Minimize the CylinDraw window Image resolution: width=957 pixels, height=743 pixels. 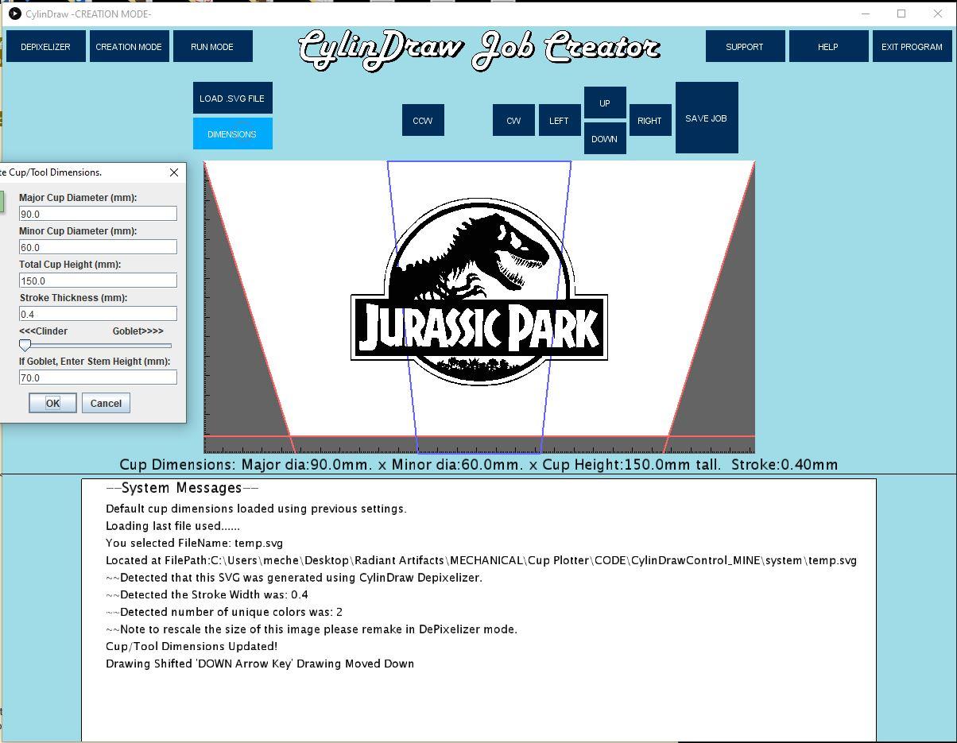pyautogui.click(x=866, y=14)
